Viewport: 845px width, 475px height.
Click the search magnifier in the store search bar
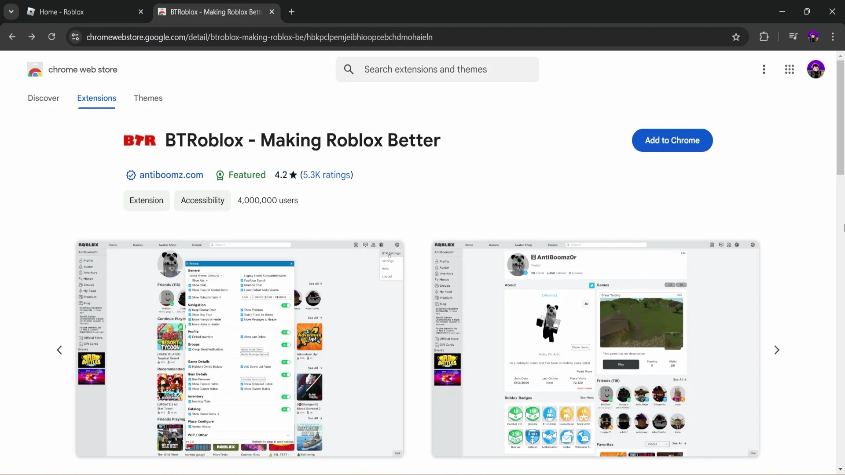[349, 69]
